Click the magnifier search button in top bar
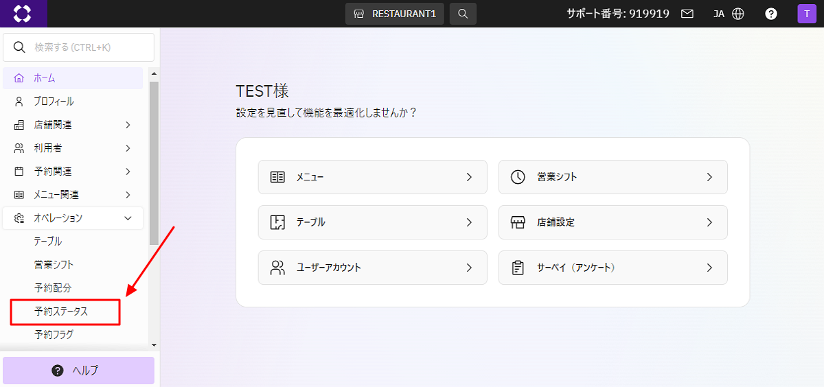Viewport: 824px width, 387px height. (x=463, y=14)
